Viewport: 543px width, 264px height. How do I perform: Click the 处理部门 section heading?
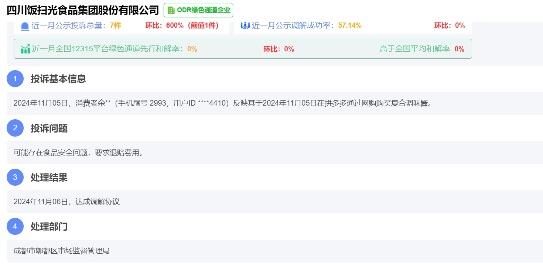(49, 226)
